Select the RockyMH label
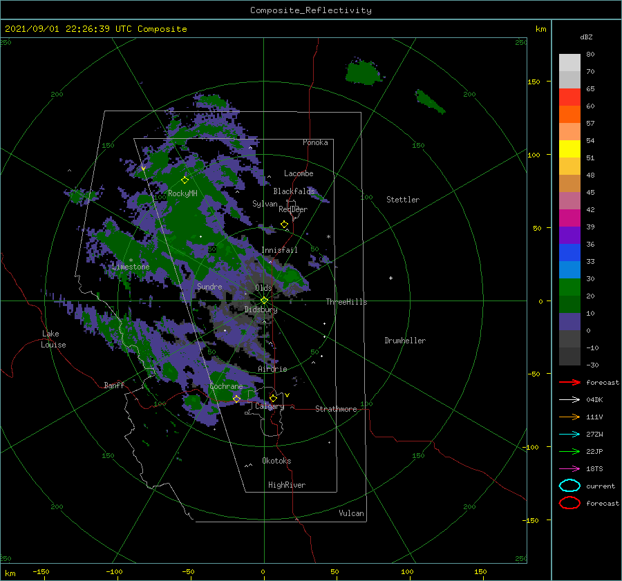Image resolution: width=622 pixels, height=581 pixels. coord(182,193)
